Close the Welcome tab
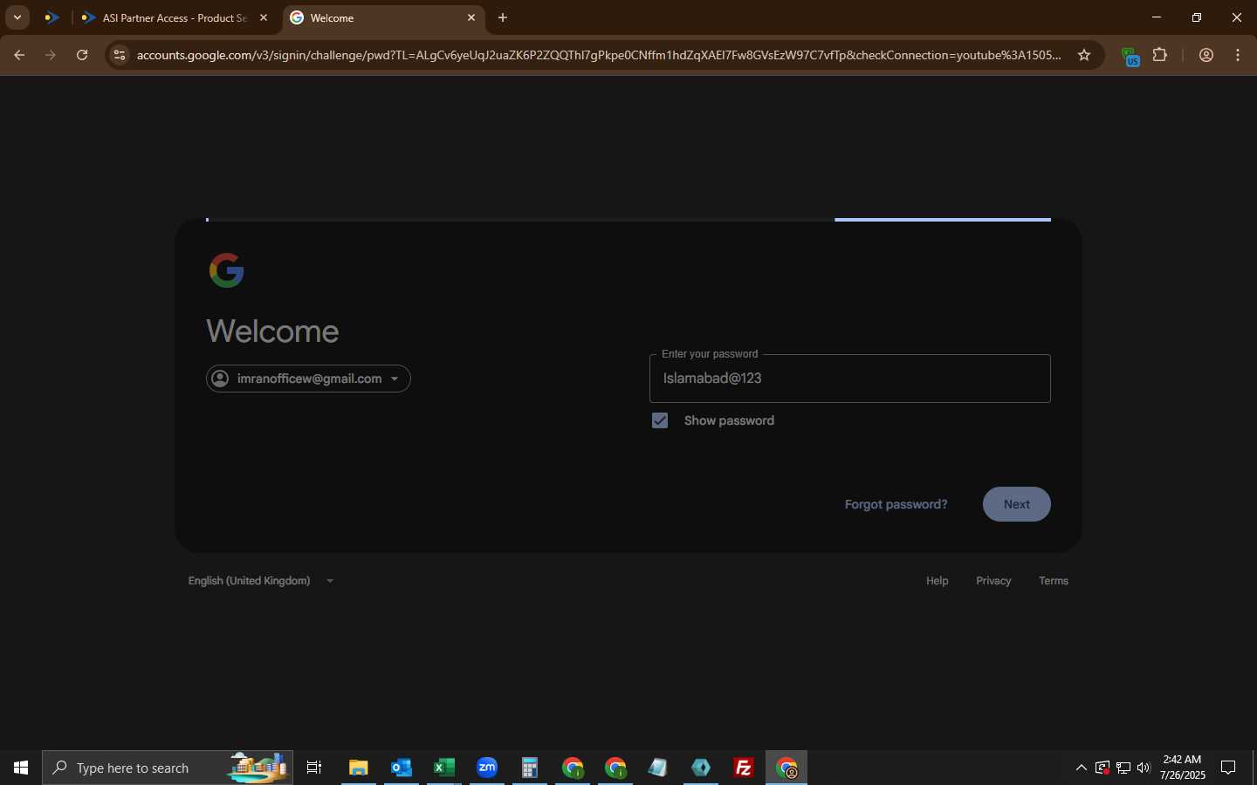 [x=471, y=17]
